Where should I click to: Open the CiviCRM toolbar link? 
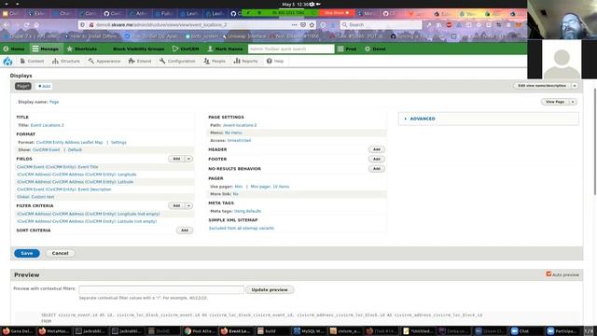pyautogui.click(x=186, y=49)
